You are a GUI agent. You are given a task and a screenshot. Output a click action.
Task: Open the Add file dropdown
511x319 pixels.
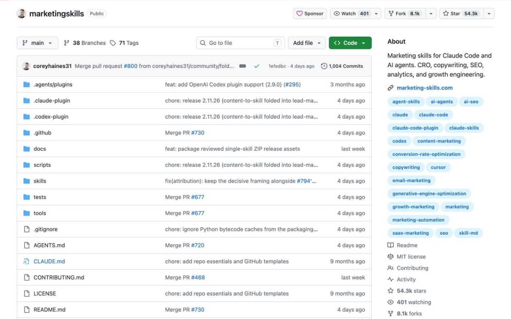(x=307, y=43)
